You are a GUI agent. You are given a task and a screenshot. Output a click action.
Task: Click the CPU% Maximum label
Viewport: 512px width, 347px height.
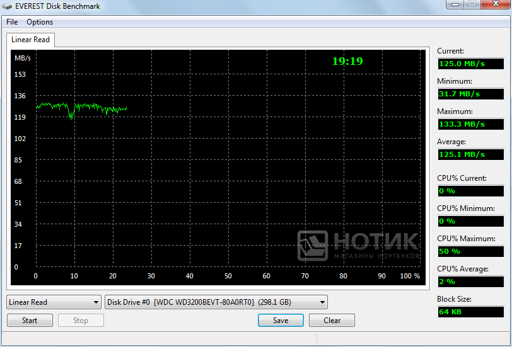pyautogui.click(x=466, y=239)
